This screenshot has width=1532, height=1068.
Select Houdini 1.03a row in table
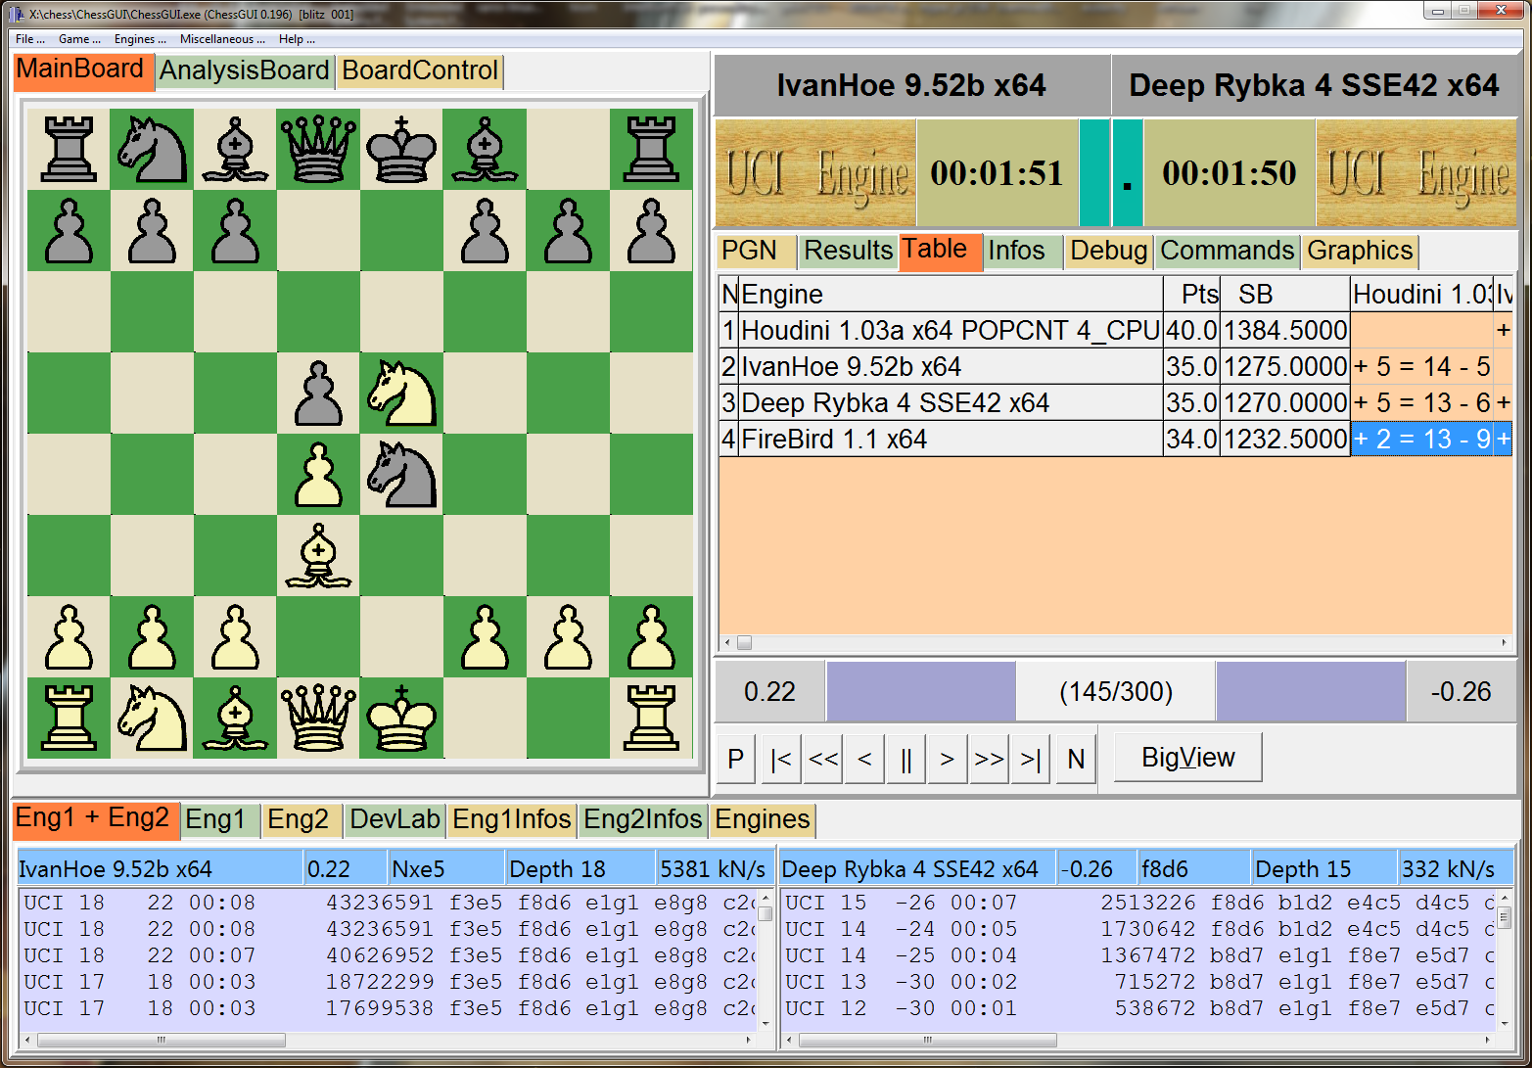1116,331
